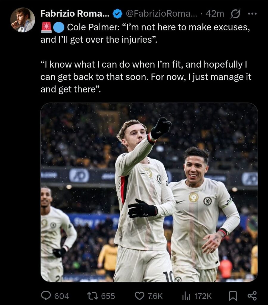Like the post with the heart icon

139,295
